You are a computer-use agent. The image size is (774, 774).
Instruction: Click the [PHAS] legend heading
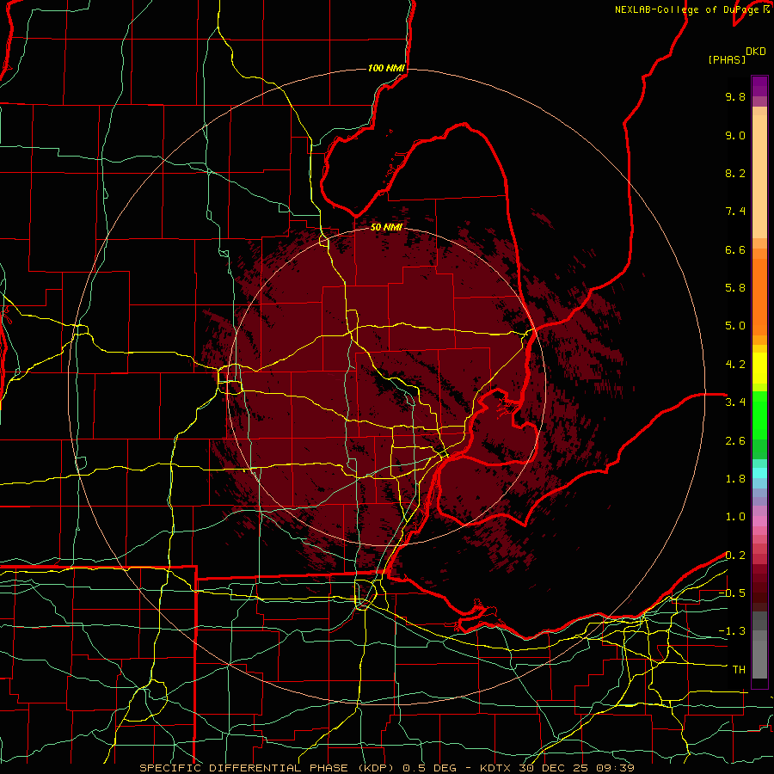click(x=727, y=59)
